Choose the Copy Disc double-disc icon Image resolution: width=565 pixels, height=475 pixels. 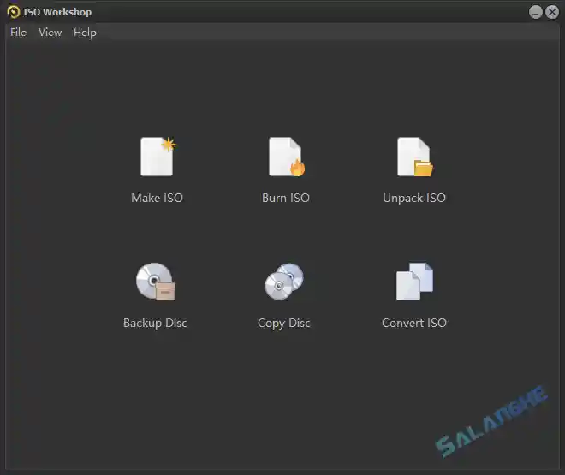coord(284,282)
